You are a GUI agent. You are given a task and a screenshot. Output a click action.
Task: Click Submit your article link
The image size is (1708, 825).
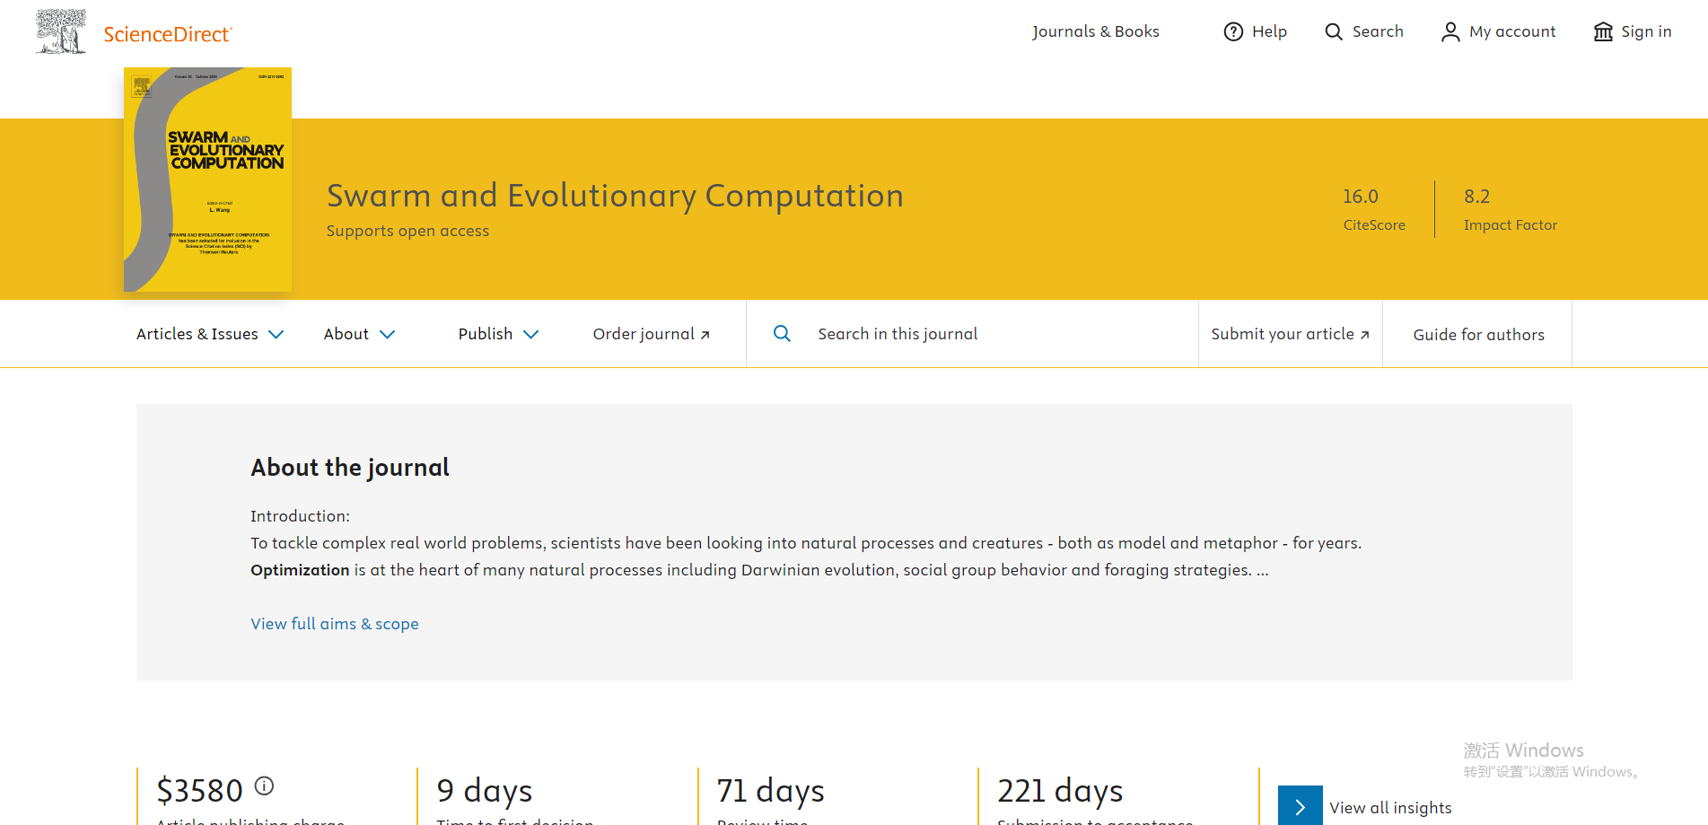[1283, 334]
